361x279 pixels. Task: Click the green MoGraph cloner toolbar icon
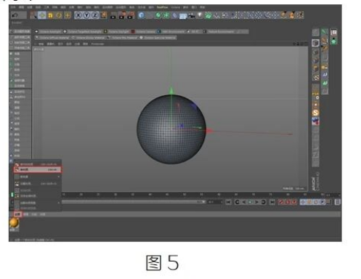click(x=208, y=15)
